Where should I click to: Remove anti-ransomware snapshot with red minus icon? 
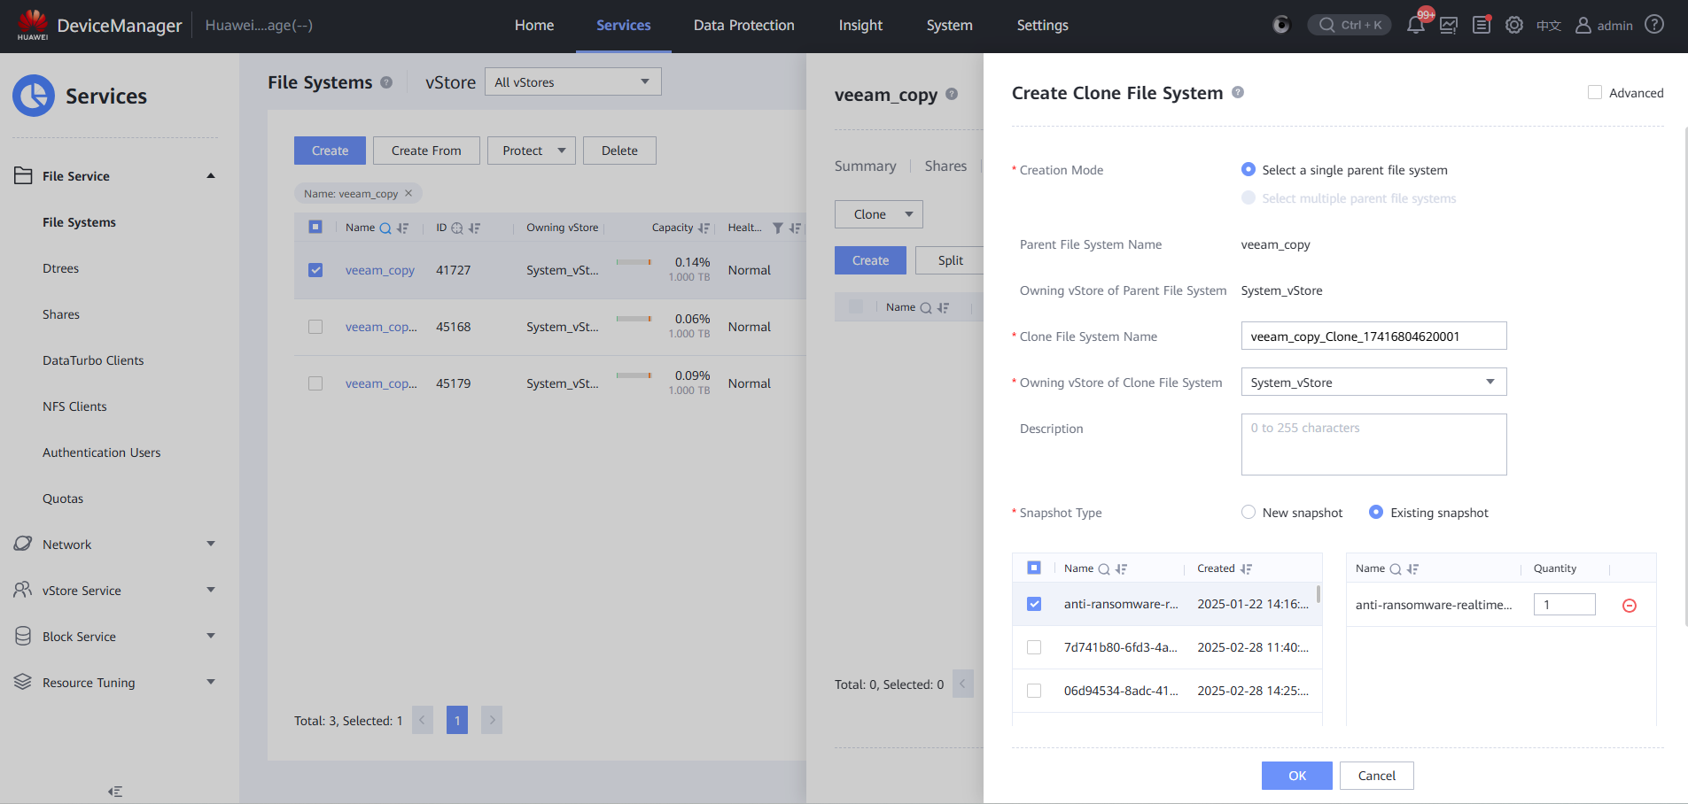click(1629, 606)
